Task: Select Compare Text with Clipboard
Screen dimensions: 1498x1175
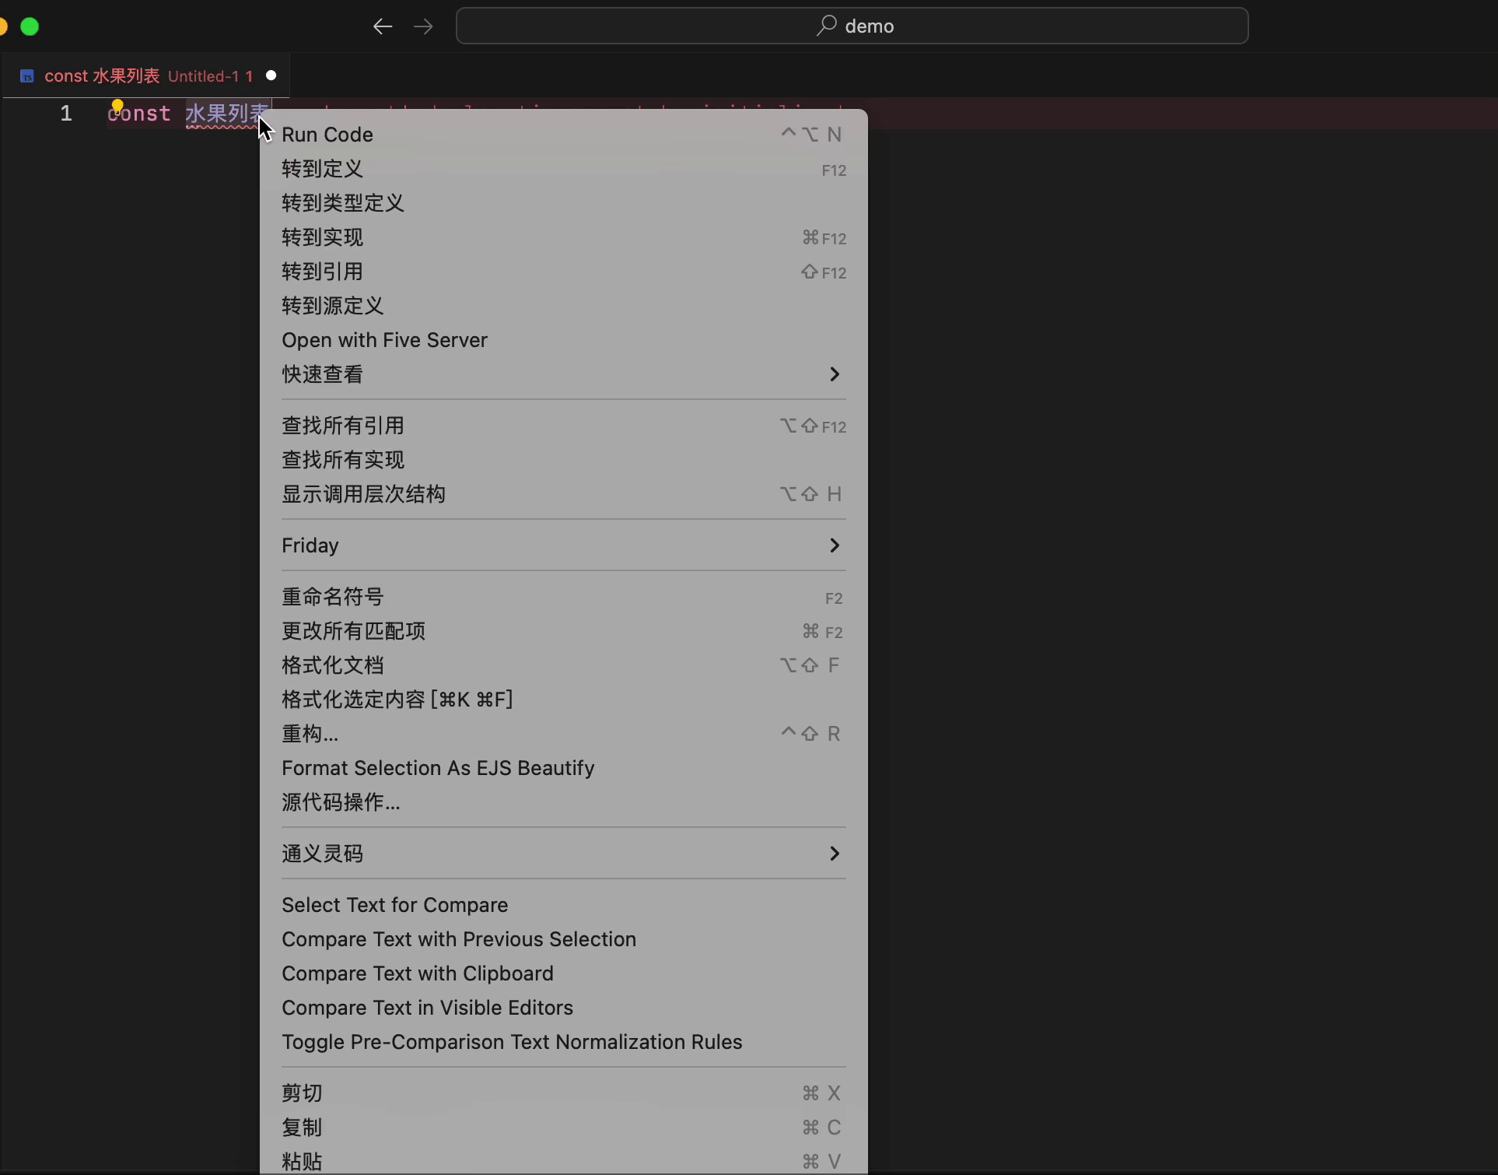Action: pyautogui.click(x=418, y=973)
